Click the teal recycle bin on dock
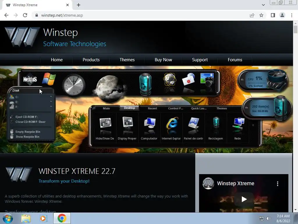Image resolution: width=298 pixels, height=224 pixels. point(146,84)
